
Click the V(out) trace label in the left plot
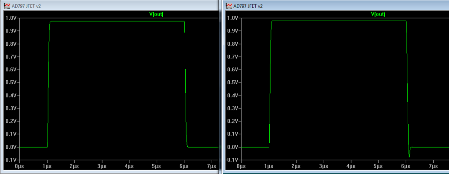(156, 14)
